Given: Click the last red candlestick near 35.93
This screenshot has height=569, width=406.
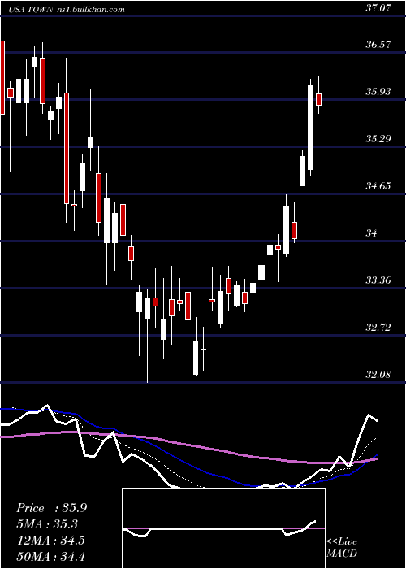Looking at the screenshot, I should [318, 99].
